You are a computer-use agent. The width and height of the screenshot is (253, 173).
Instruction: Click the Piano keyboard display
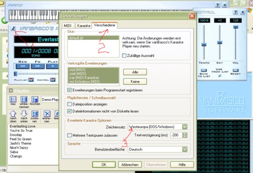34,15
